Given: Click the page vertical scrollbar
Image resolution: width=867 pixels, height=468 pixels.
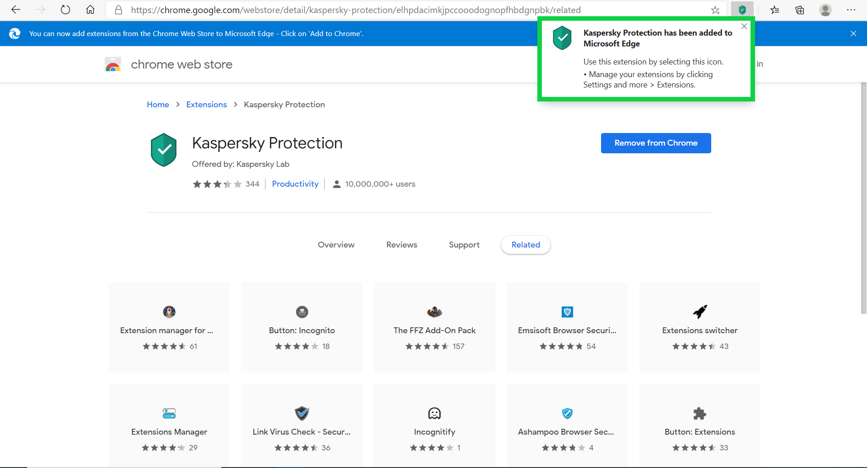Looking at the screenshot, I should coord(863,197).
